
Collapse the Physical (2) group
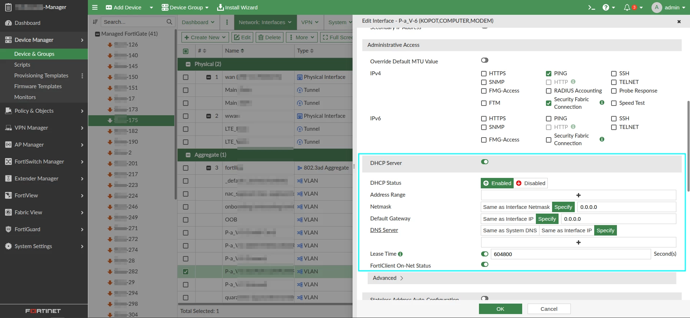point(188,64)
